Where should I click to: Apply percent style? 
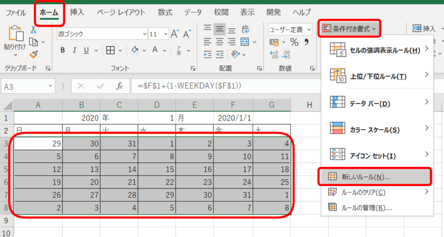tap(294, 42)
